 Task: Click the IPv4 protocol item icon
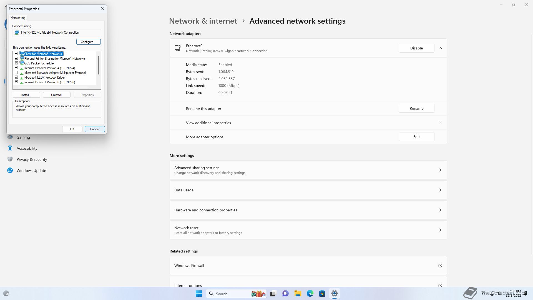pos(22,68)
